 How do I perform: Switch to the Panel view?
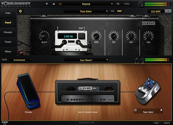coord(8,22)
